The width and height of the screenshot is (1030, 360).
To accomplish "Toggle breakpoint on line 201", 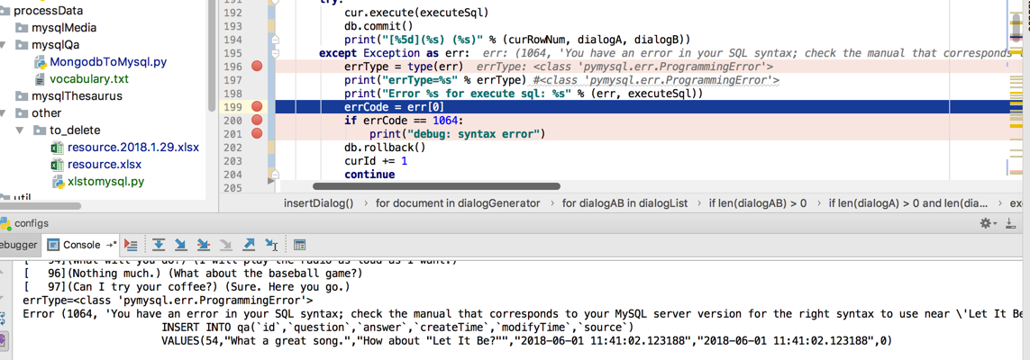I will click(x=257, y=134).
